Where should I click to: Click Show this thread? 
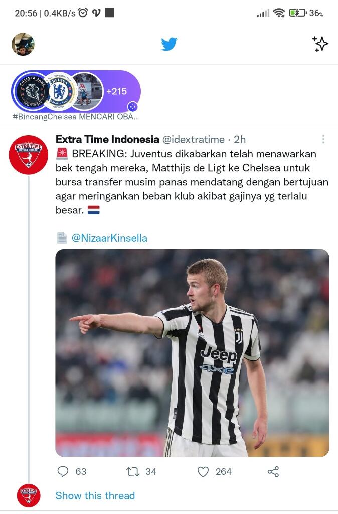[x=95, y=495]
